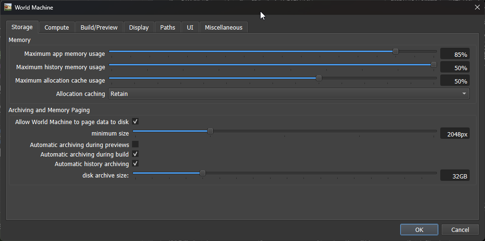485x241 pixels.
Task: Enable Automatic archiving during previews
Action: tap(135, 144)
